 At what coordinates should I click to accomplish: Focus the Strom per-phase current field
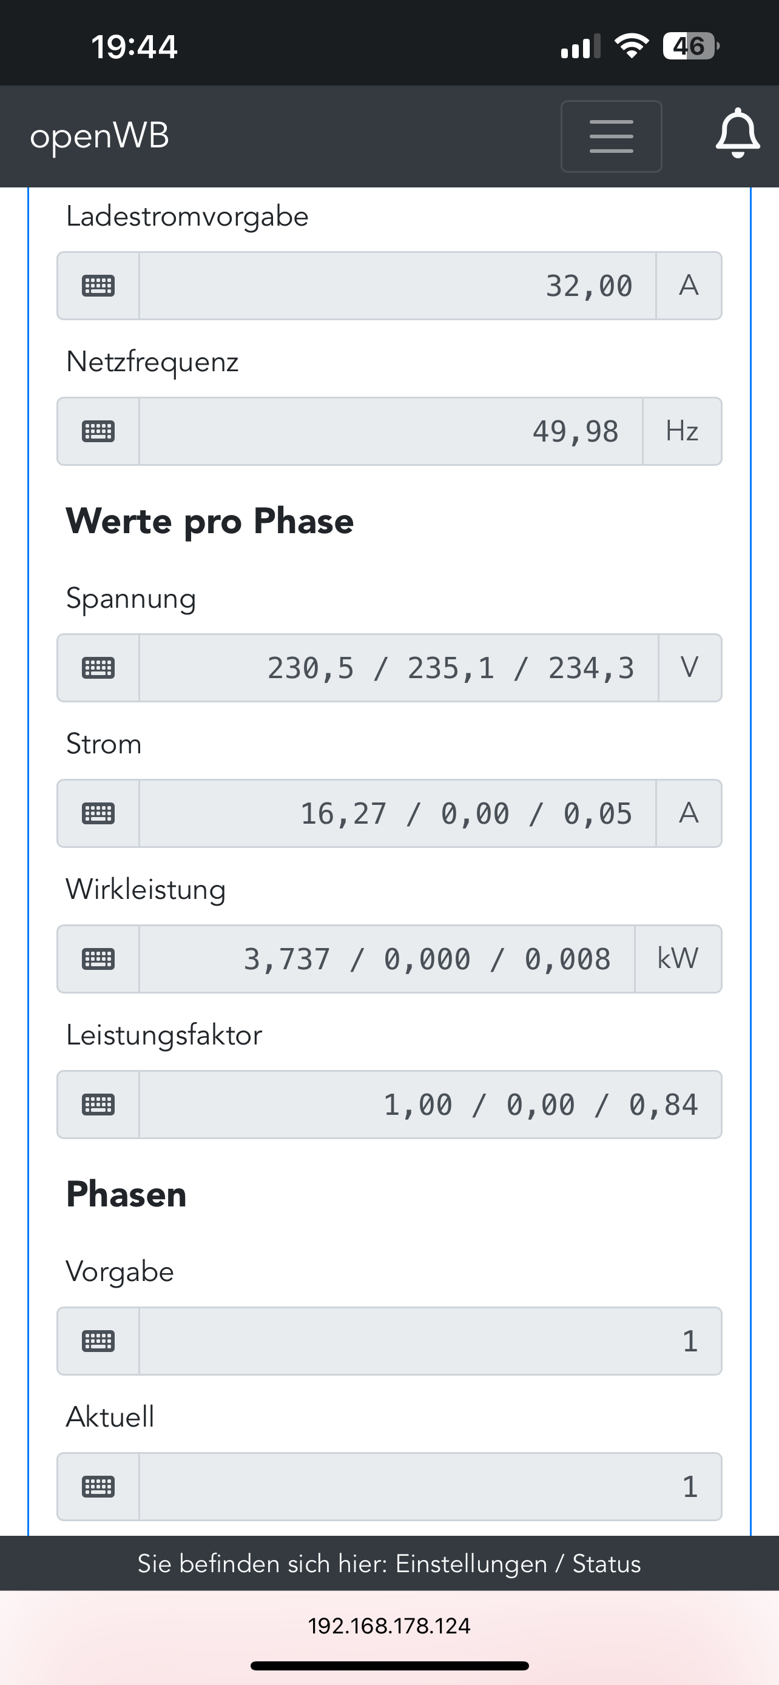pos(397,813)
